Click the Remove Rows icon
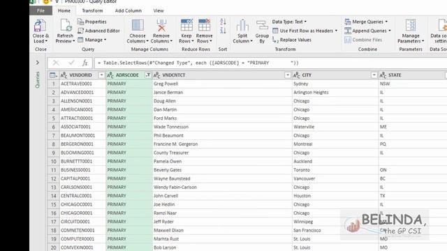This screenshot has width=447, height=251. [205, 25]
